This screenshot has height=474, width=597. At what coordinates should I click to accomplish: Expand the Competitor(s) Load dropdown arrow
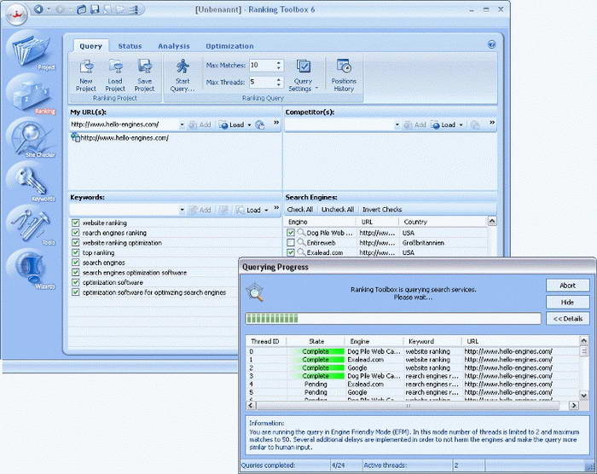coord(461,124)
